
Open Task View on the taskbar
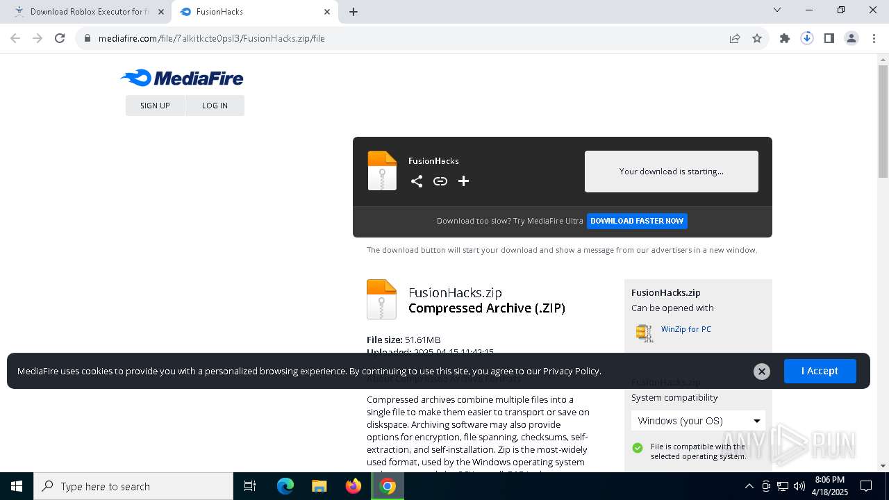coord(250,486)
